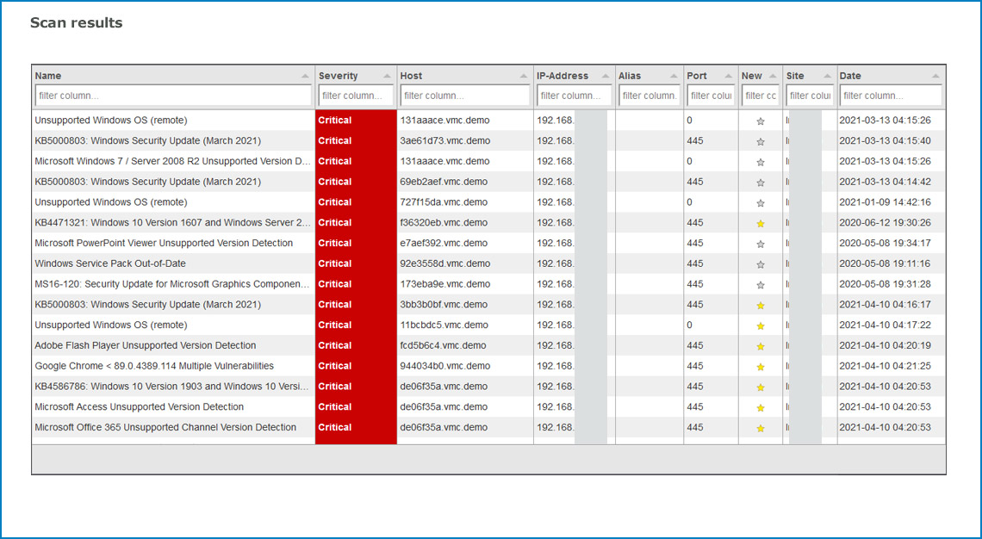This screenshot has height=539, width=982.
Task: Click the Date column filter field
Action: pyautogui.click(x=892, y=96)
